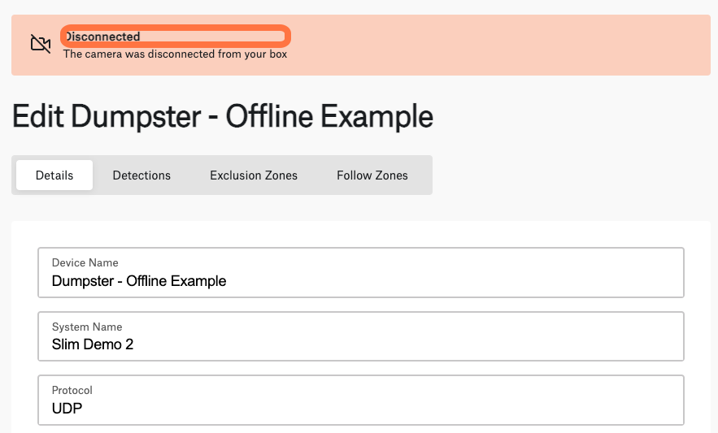The height and width of the screenshot is (433, 718).
Task: Select the bold Disconnected alert title
Action: tap(102, 37)
